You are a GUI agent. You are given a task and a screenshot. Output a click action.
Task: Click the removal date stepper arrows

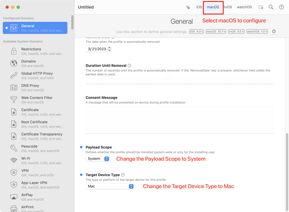coord(109,49)
